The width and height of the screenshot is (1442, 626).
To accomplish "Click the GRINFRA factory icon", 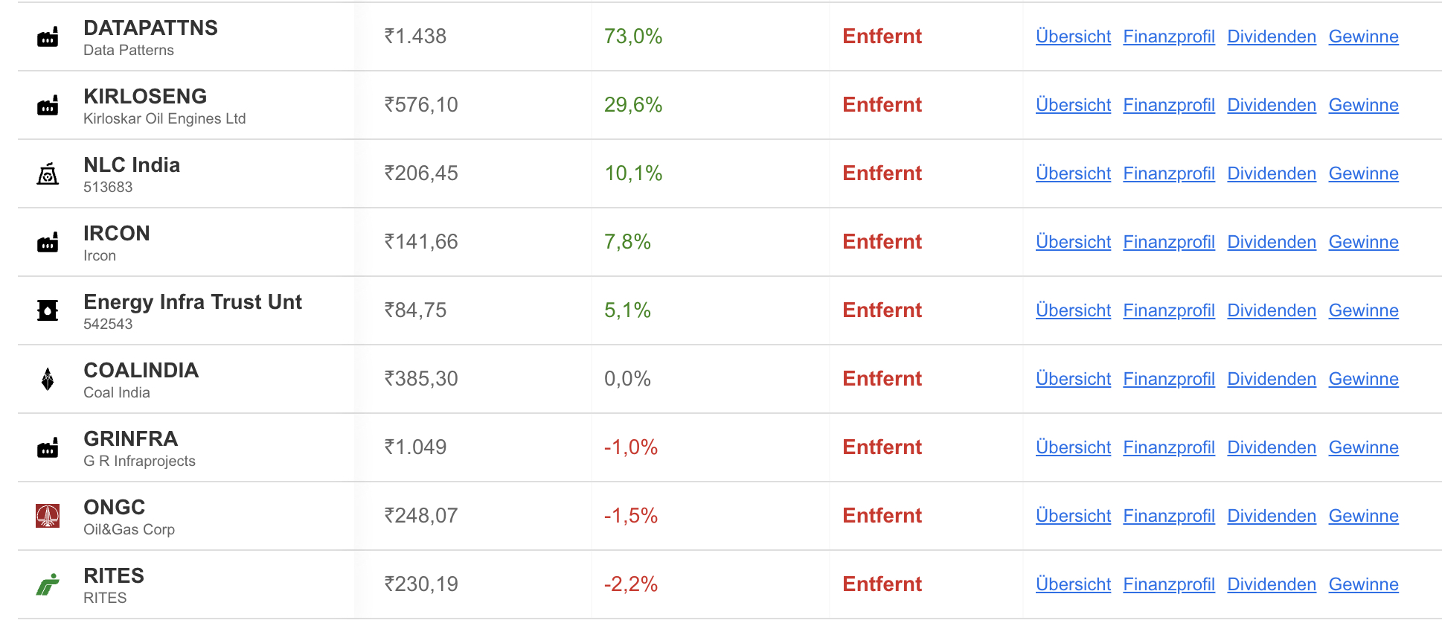I will coord(48,448).
